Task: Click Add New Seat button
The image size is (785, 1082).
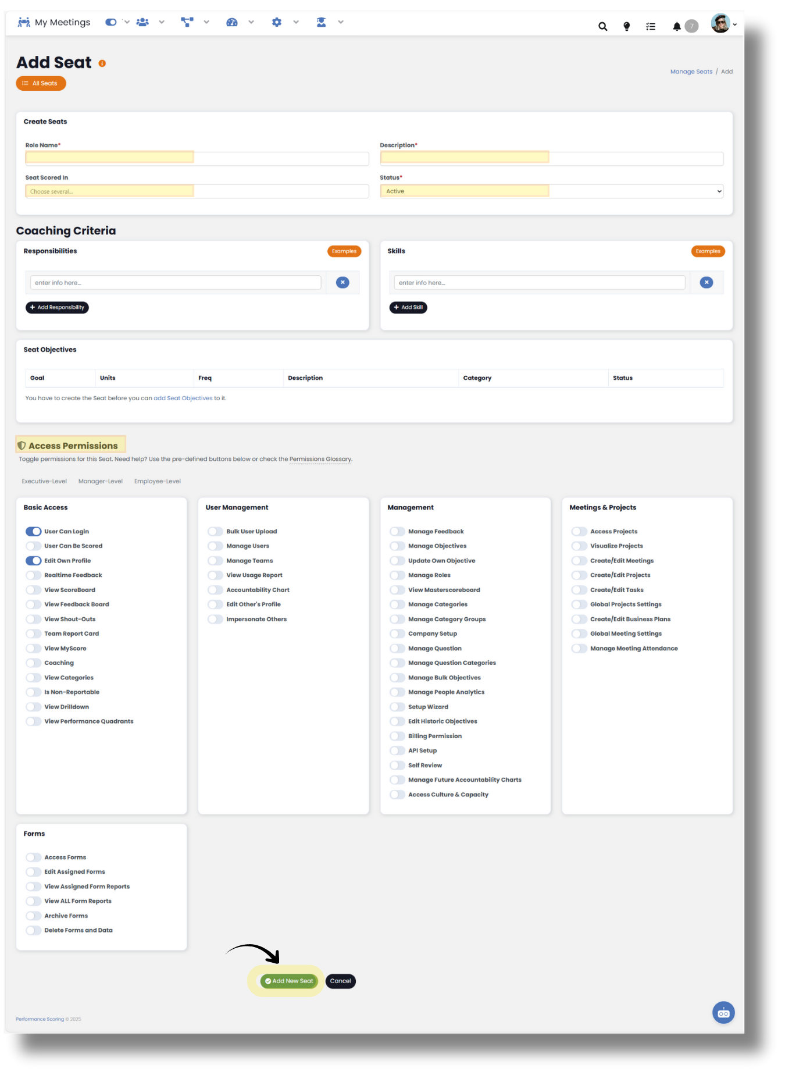Action: pos(289,981)
